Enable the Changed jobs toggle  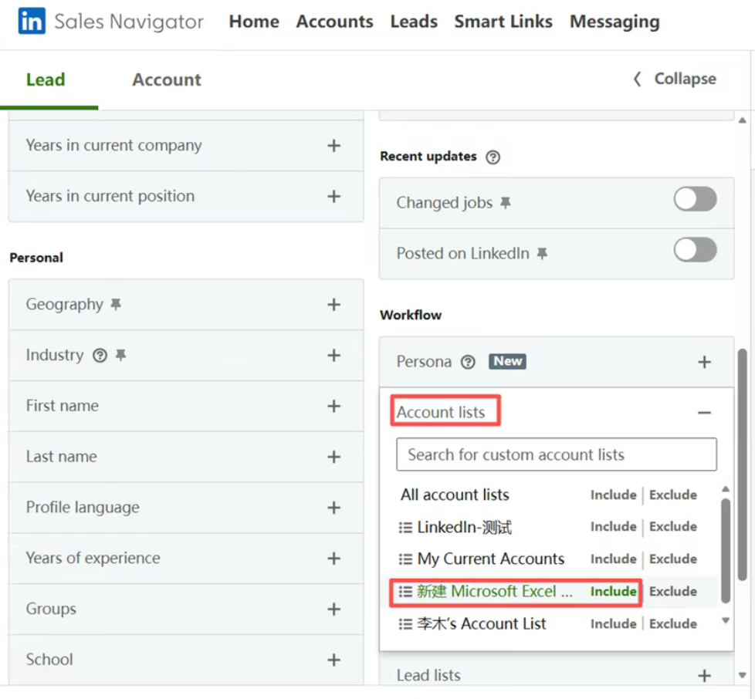coord(695,200)
